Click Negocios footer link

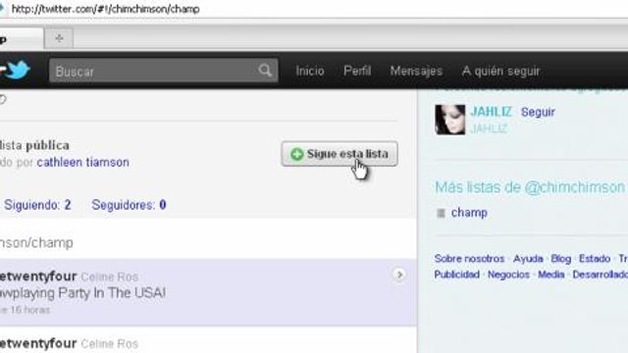[x=508, y=275]
